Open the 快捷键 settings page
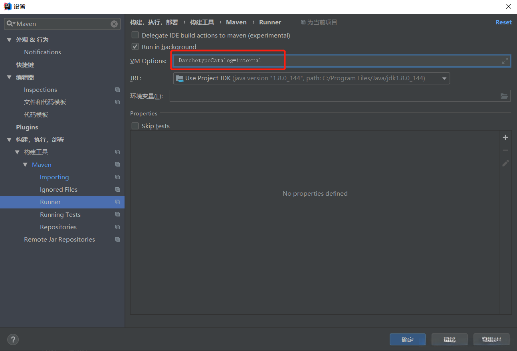Viewport: 517px width, 351px height. 25,65
